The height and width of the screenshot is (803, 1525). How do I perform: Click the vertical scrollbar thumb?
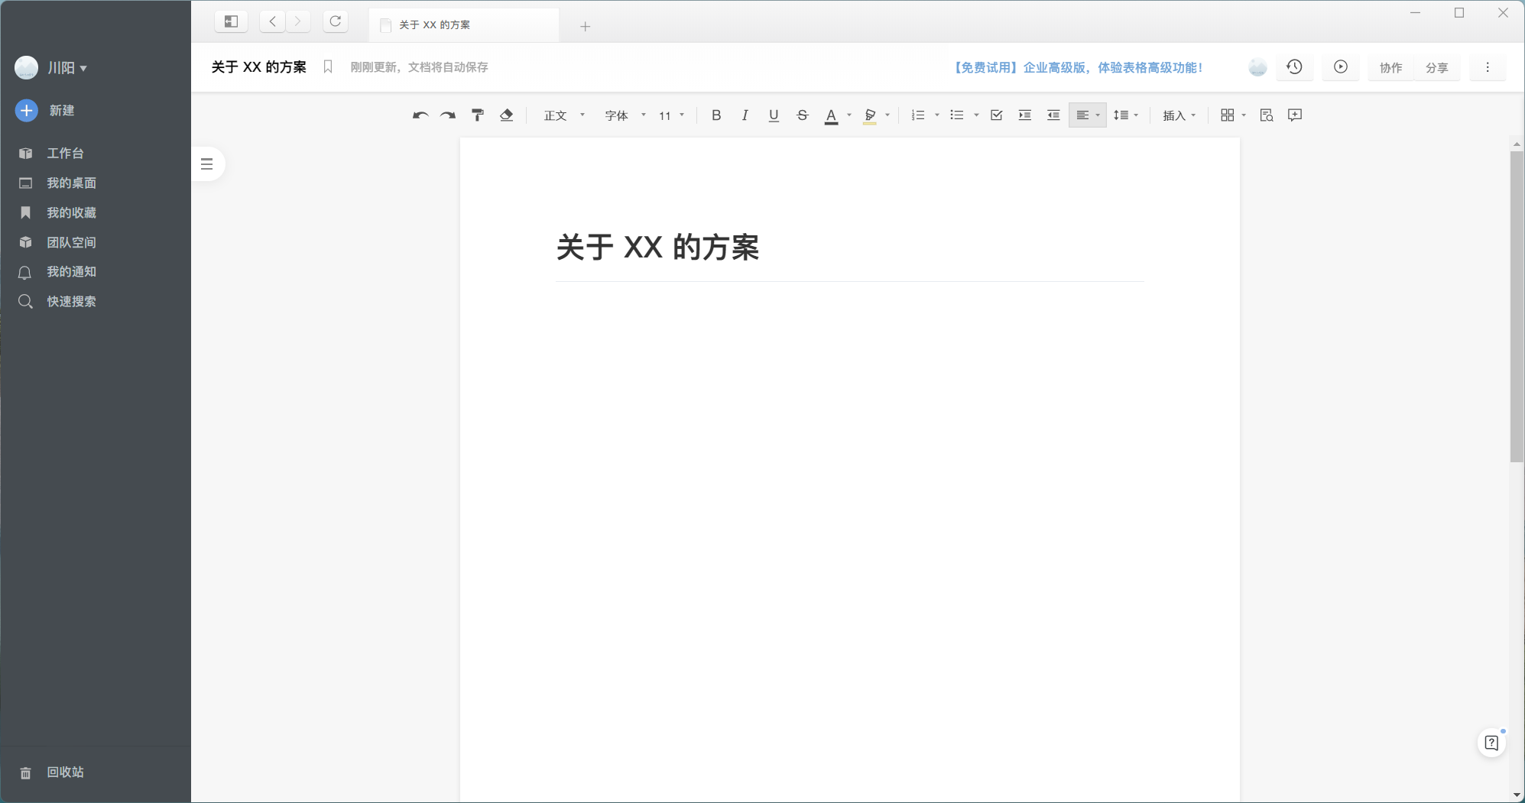(x=1517, y=306)
